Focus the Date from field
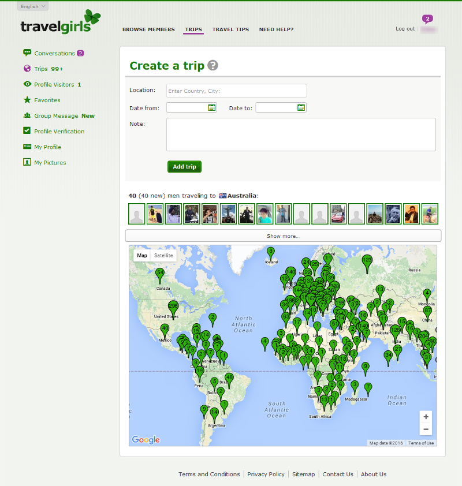 (x=187, y=107)
